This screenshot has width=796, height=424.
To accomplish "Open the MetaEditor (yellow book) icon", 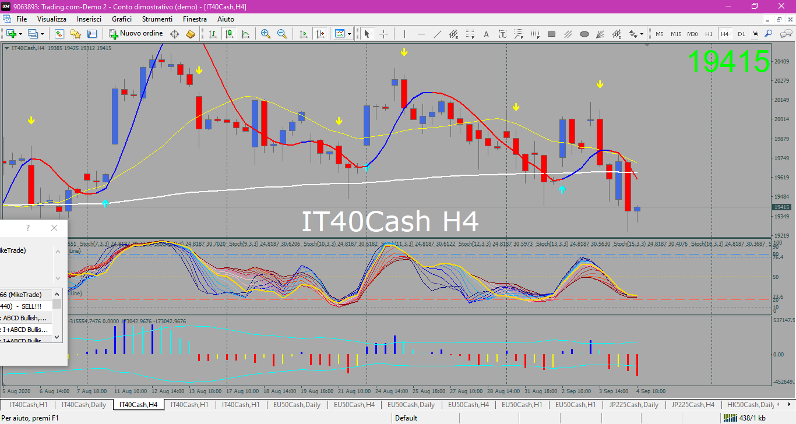I will tap(191, 34).
